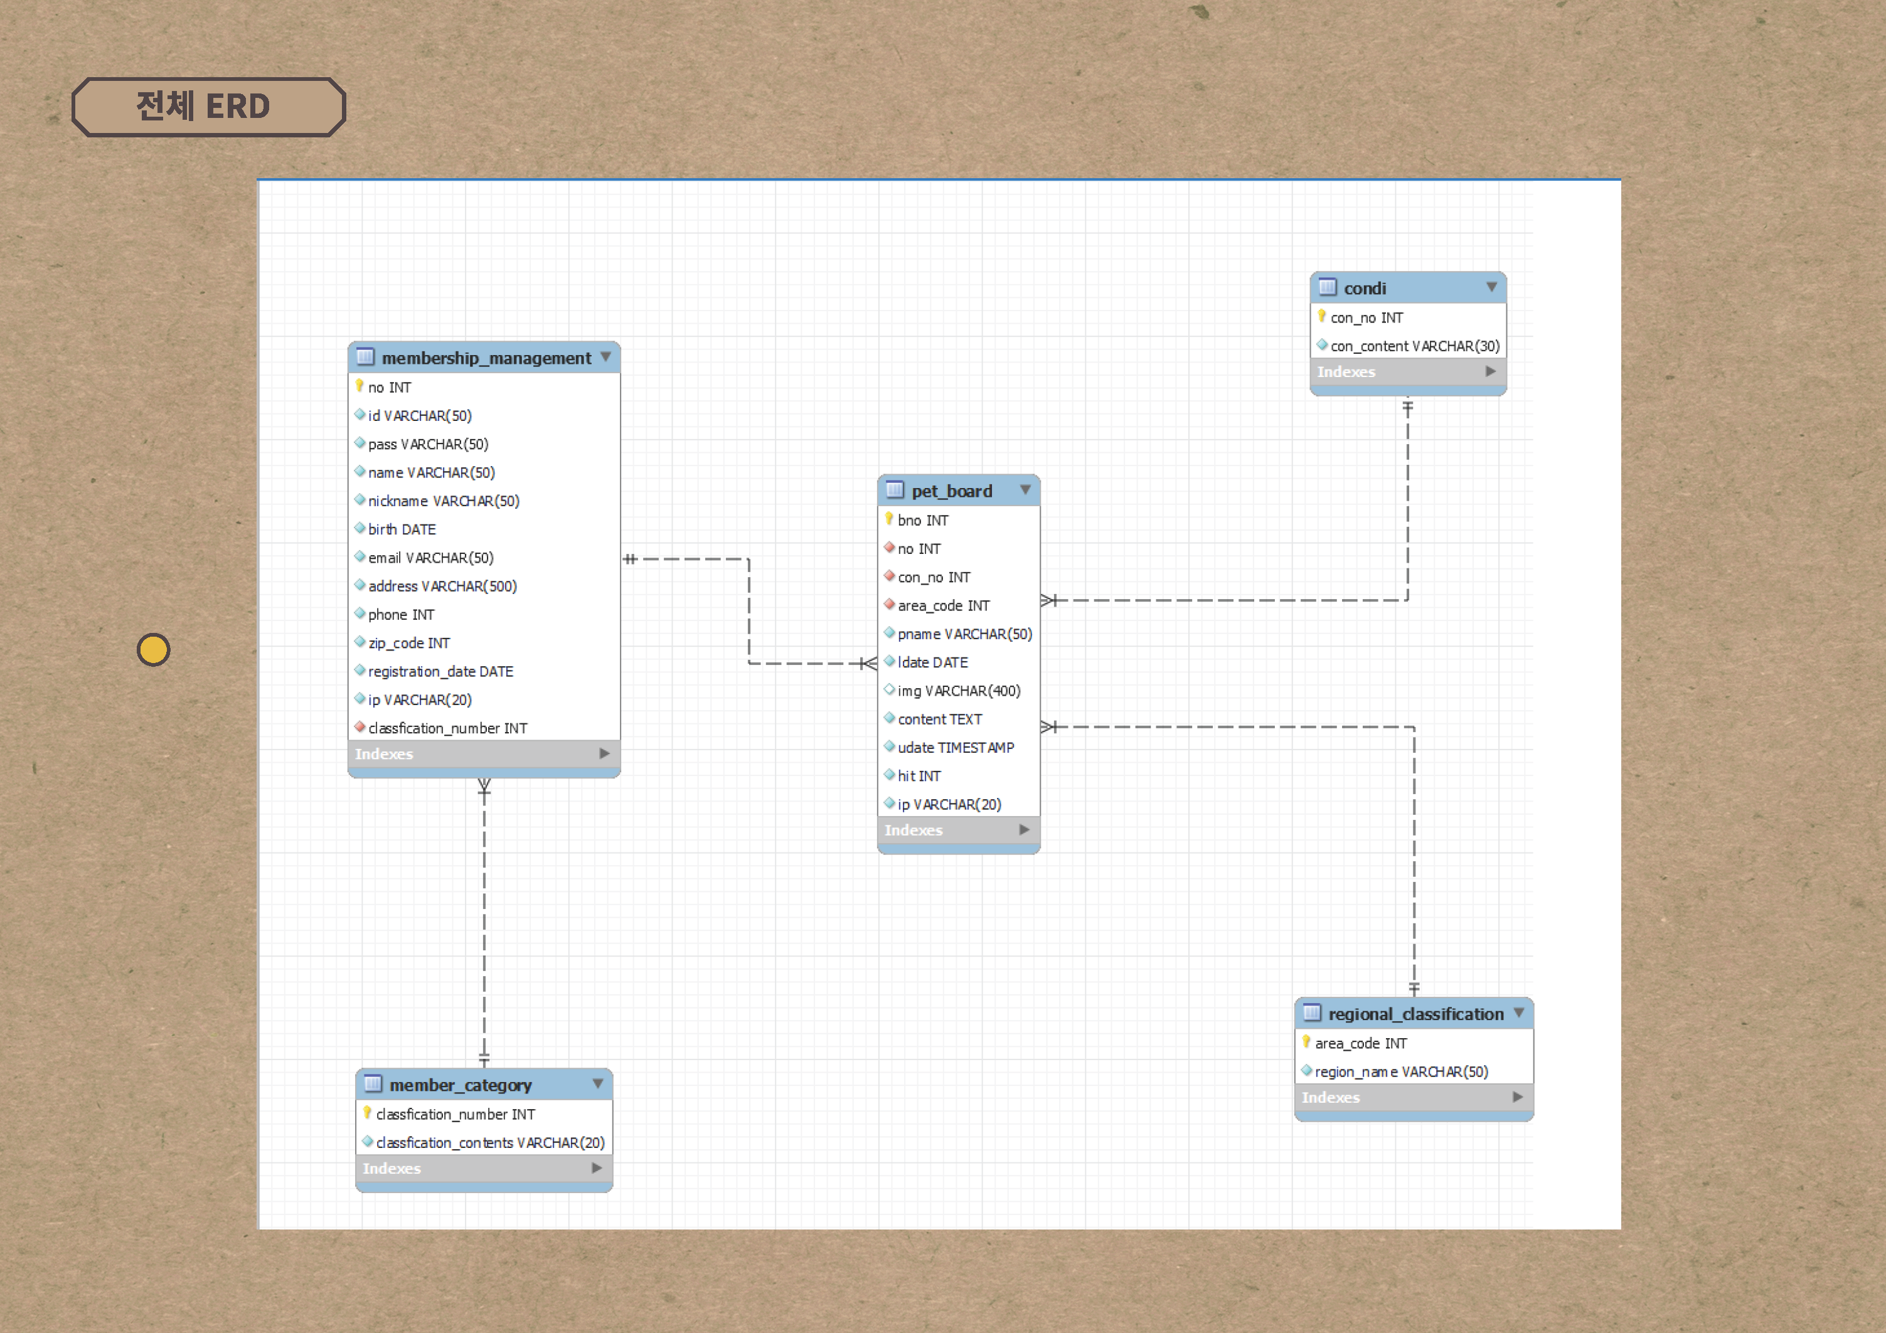
Task: Click the area_code foreign key diamond in pet_board
Action: click(x=889, y=605)
